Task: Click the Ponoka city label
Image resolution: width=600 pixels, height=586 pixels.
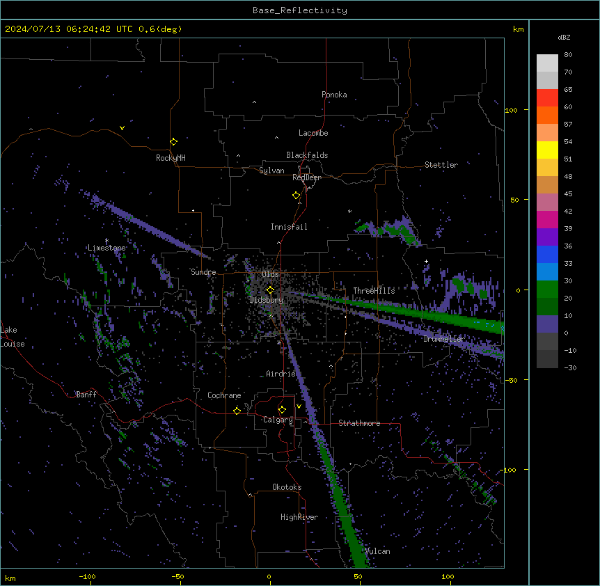Action: click(x=334, y=95)
